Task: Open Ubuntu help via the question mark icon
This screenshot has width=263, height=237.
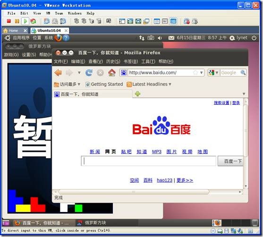Action: [66, 38]
